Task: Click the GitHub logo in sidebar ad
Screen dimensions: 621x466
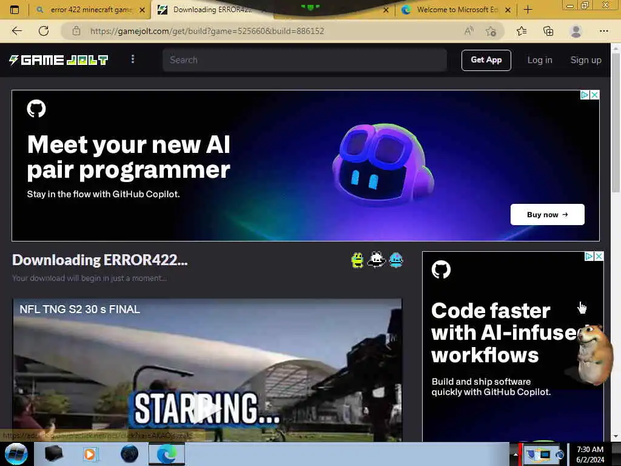Action: (441, 269)
